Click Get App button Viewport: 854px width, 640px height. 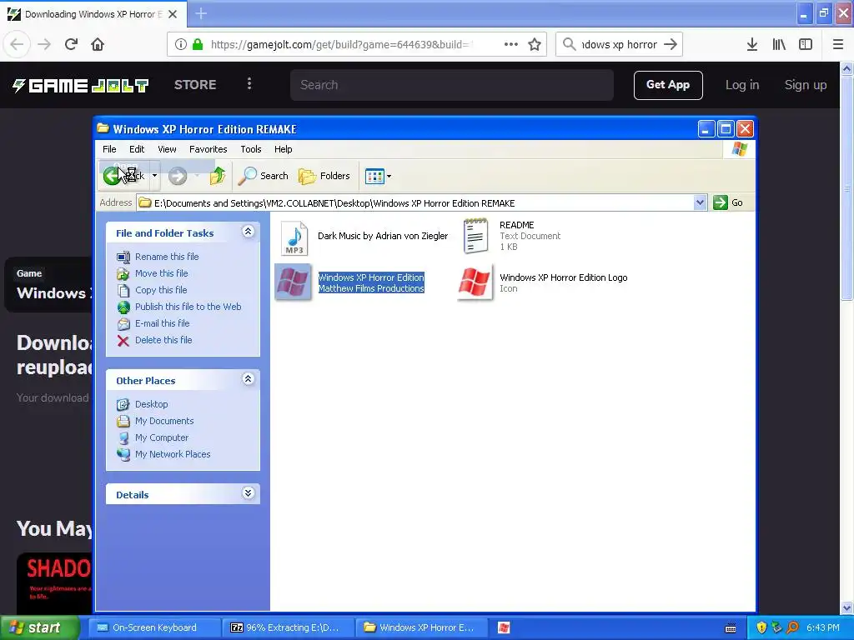click(x=668, y=85)
